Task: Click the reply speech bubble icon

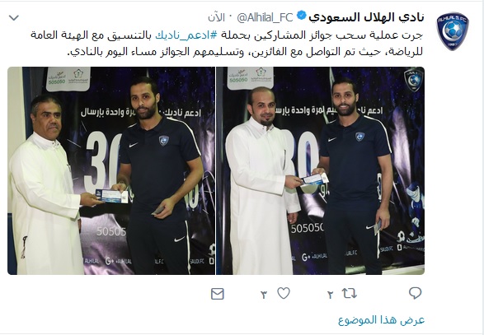Action: click(416, 293)
